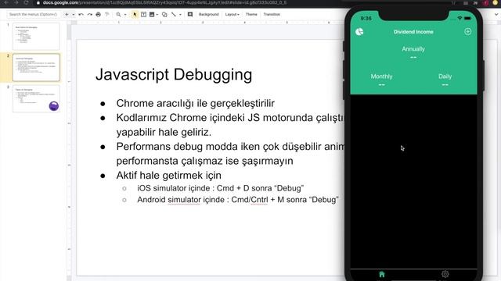This screenshot has width=501, height=281.
Task: Click the bullet Aktif hale getirmek için
Action: 169,175
